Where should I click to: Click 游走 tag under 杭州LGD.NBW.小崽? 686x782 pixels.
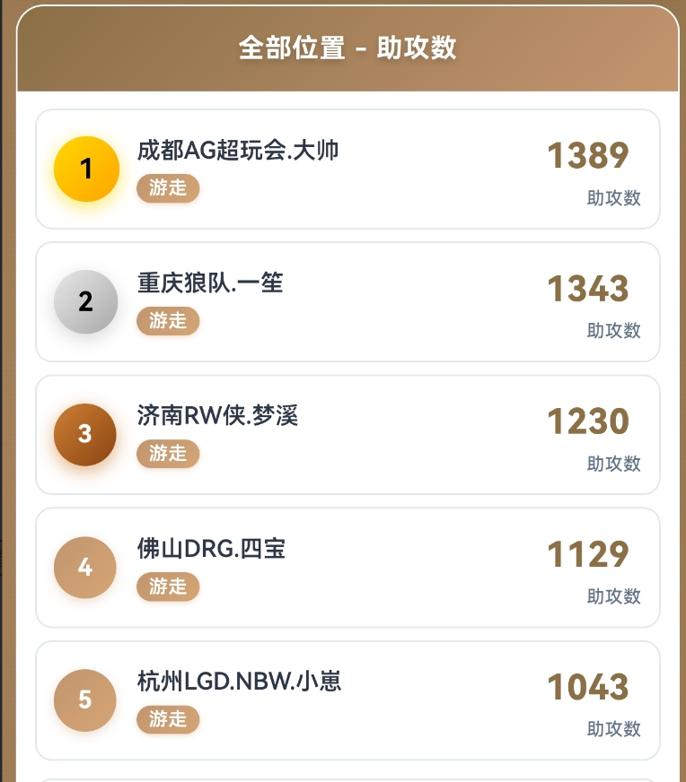[x=168, y=719]
